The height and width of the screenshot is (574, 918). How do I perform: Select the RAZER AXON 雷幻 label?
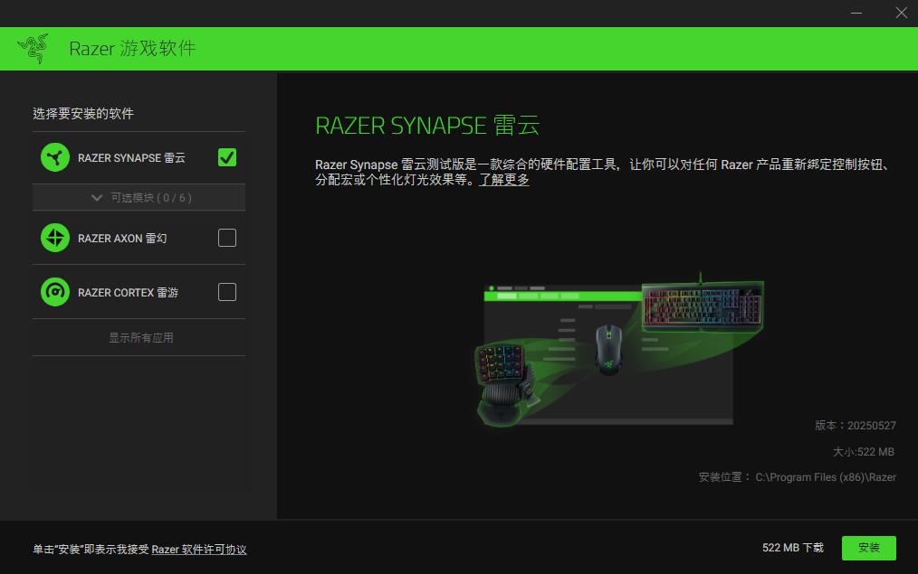(x=122, y=239)
